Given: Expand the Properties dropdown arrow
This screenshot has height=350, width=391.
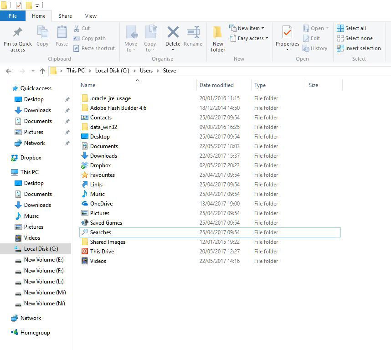Looking at the screenshot, I should click(x=287, y=49).
